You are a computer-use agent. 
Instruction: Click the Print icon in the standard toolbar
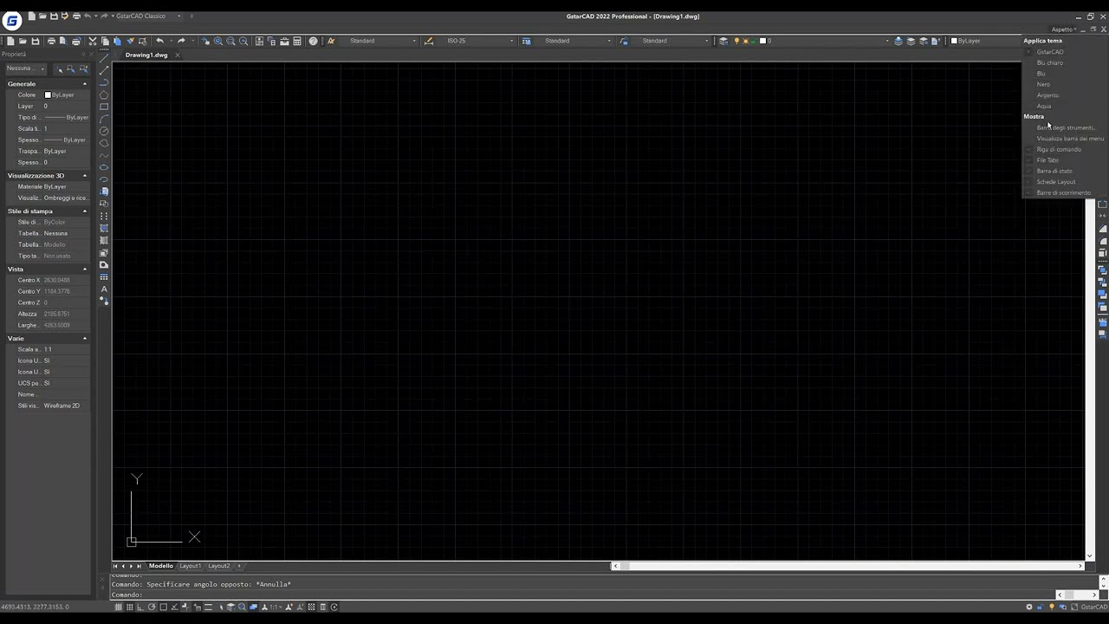[51, 41]
